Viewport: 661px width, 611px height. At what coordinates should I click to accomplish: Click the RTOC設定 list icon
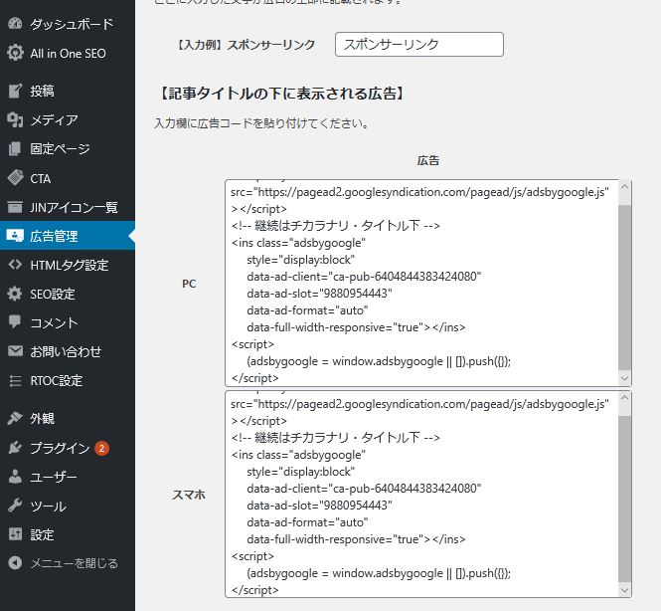(15, 380)
